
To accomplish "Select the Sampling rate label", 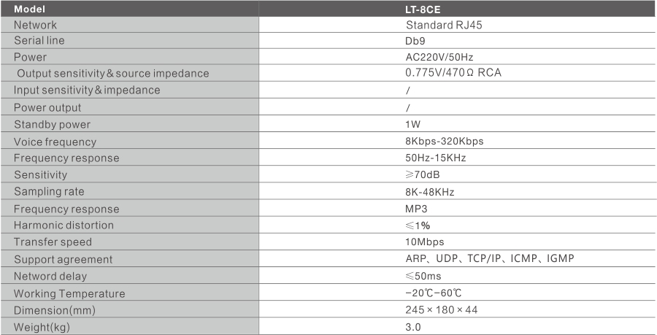I will point(49,192).
